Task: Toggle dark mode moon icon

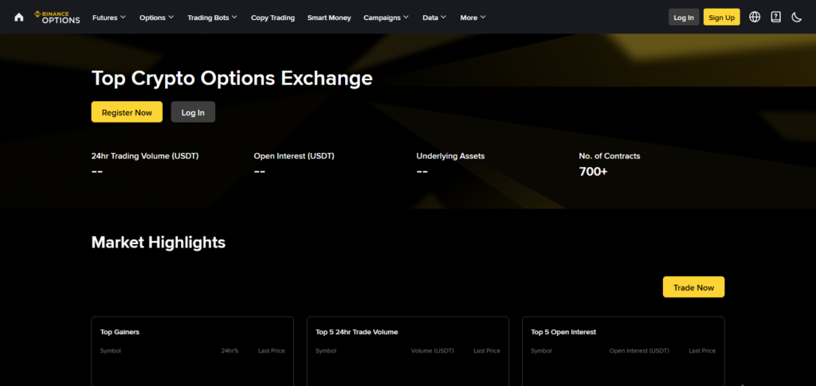Action: 797,18
